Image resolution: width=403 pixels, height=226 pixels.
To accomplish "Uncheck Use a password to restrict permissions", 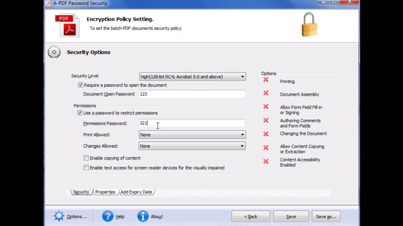I will (x=80, y=113).
